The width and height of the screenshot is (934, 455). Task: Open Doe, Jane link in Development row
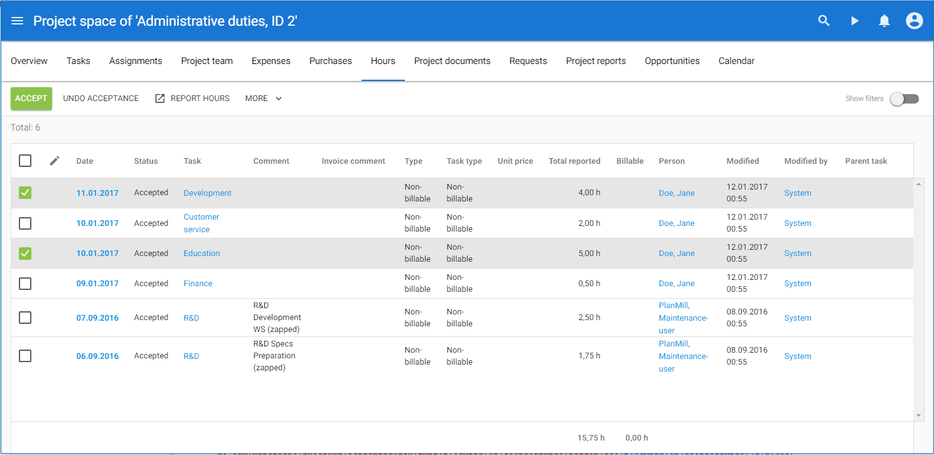click(677, 193)
